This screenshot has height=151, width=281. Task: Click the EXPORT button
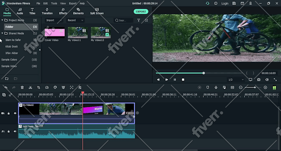[x=141, y=12]
